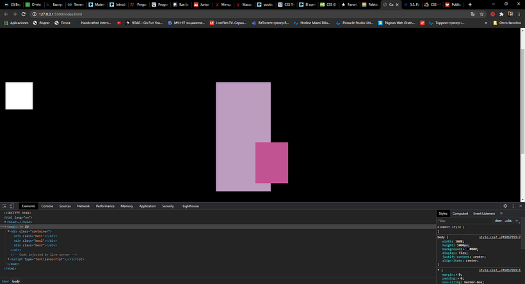This screenshot has width=525, height=284.
Task: Click the browser forward arrow
Action: 14,14
